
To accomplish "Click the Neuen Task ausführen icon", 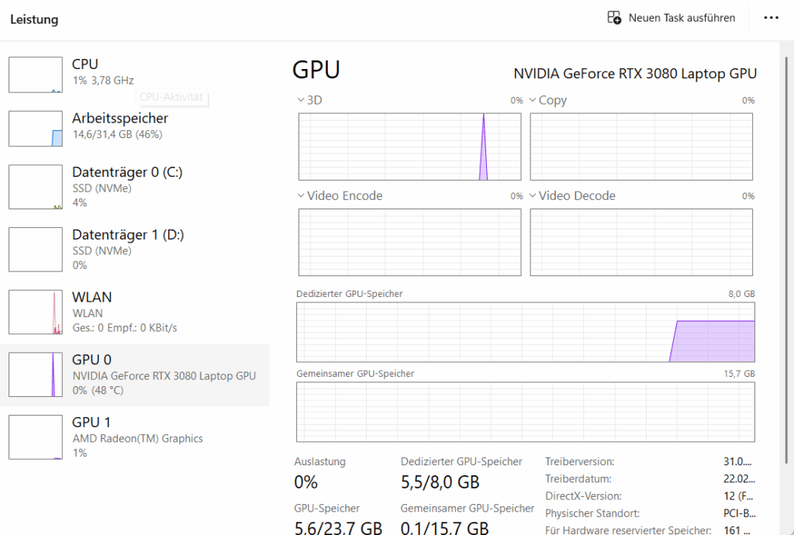I will (614, 18).
